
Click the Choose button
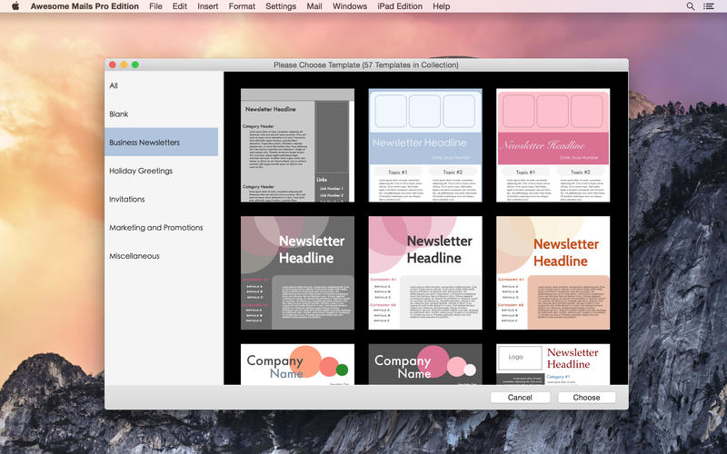(x=586, y=398)
